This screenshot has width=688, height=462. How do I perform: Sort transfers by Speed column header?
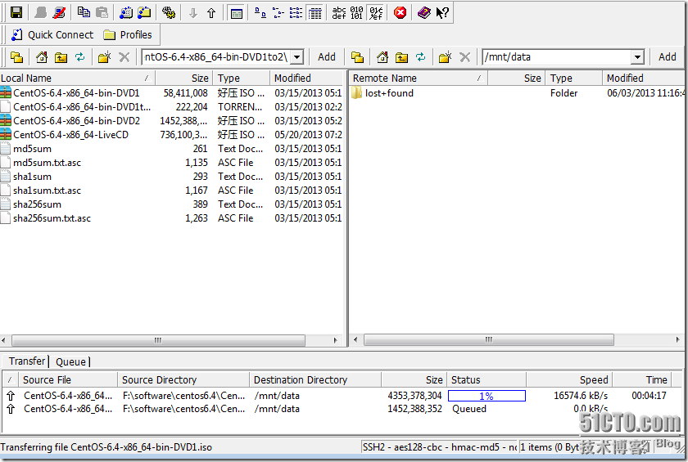569,379
